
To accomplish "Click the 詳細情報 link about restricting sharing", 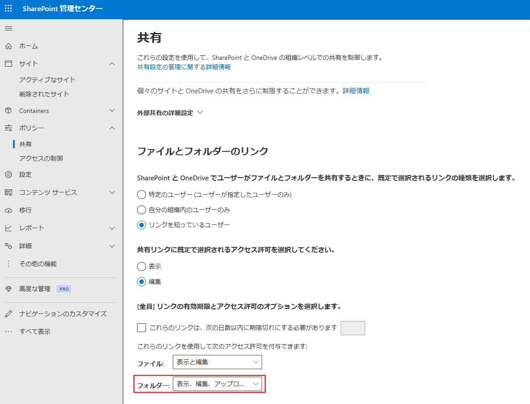I will point(356,91).
